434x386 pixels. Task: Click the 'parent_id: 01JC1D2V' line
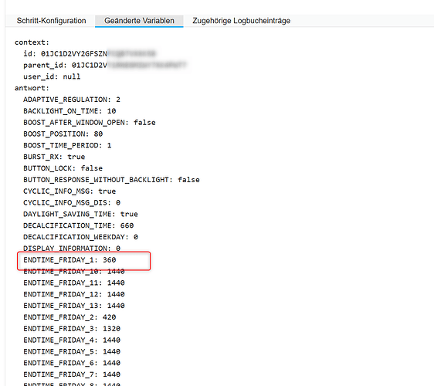65,66
